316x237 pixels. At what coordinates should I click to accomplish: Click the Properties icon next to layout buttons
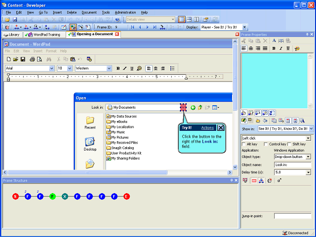point(205,20)
